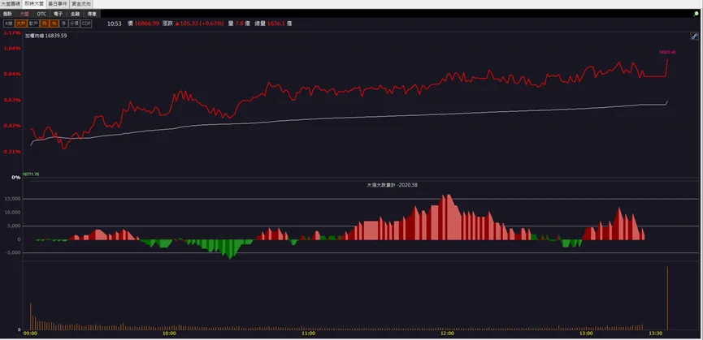Click the 13:00 time axis marker
This screenshot has height=340, width=703.
(x=587, y=334)
